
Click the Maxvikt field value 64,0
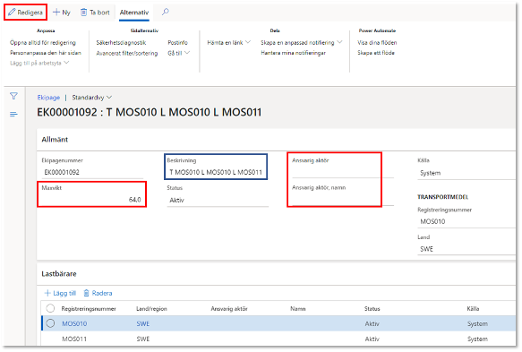pos(92,200)
